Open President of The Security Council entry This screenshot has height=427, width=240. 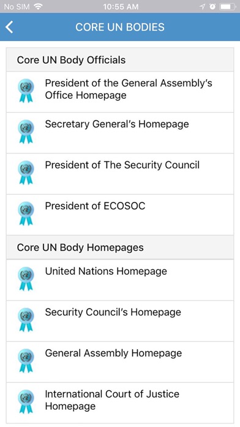pos(120,174)
